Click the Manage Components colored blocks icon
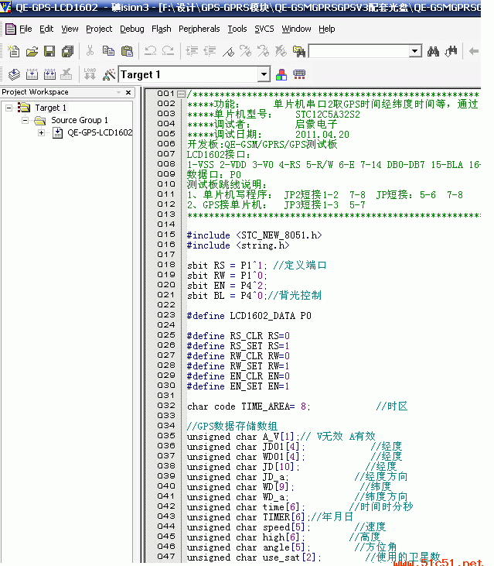Image resolution: width=494 pixels, height=566 pixels. [281, 74]
